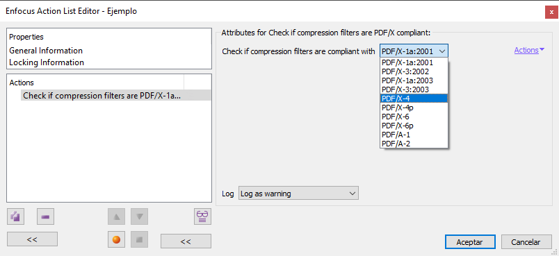559x256 pixels.
Task: Open General Information properties
Action: (x=46, y=51)
